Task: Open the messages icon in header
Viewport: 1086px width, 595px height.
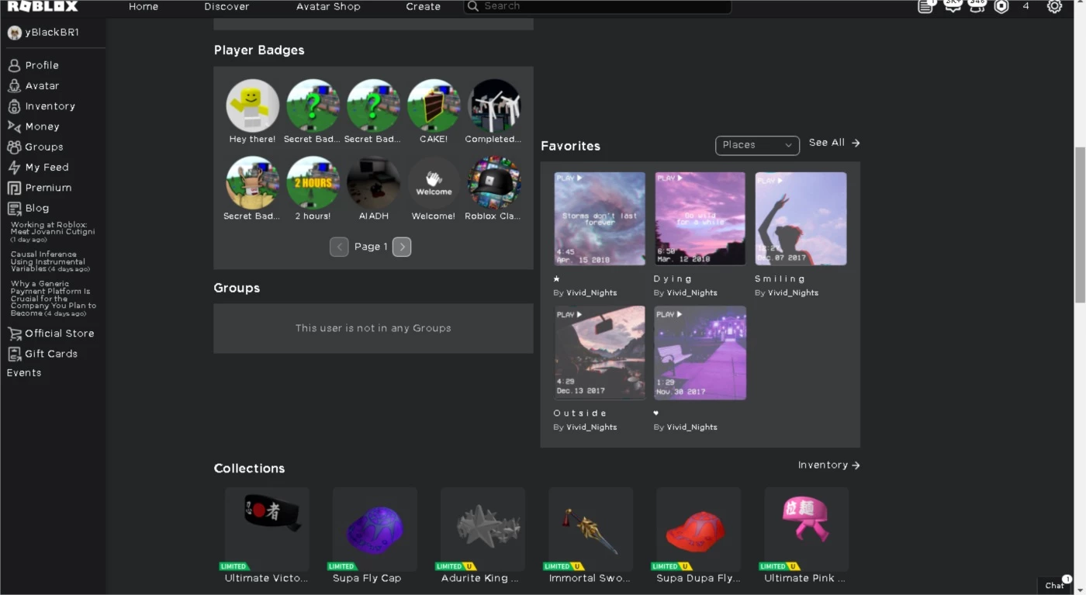Action: 952,6
